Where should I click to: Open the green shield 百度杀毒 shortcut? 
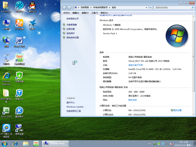click(x=19, y=77)
